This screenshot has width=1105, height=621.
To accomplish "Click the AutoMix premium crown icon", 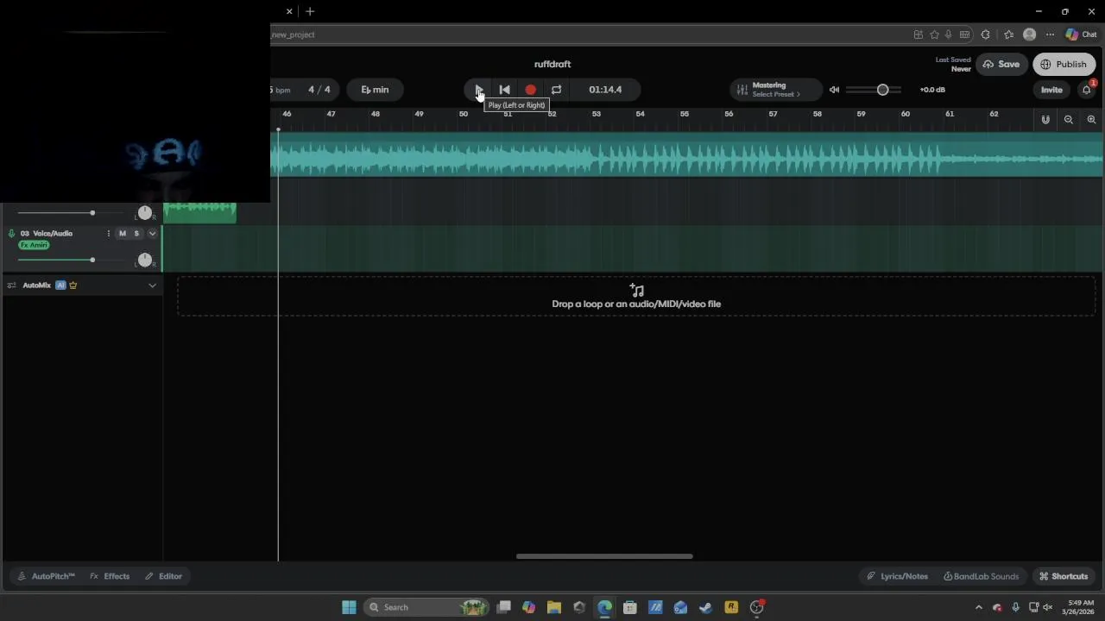I will point(73,285).
